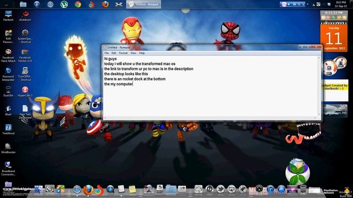Launch WireBooster from the desktop
This screenshot has width=353, height=198.
[8, 148]
